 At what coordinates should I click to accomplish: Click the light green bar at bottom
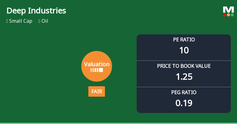pyautogui.click(x=118, y=123)
